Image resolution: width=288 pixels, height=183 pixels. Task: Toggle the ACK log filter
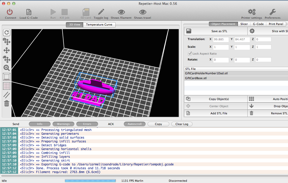click(111, 124)
